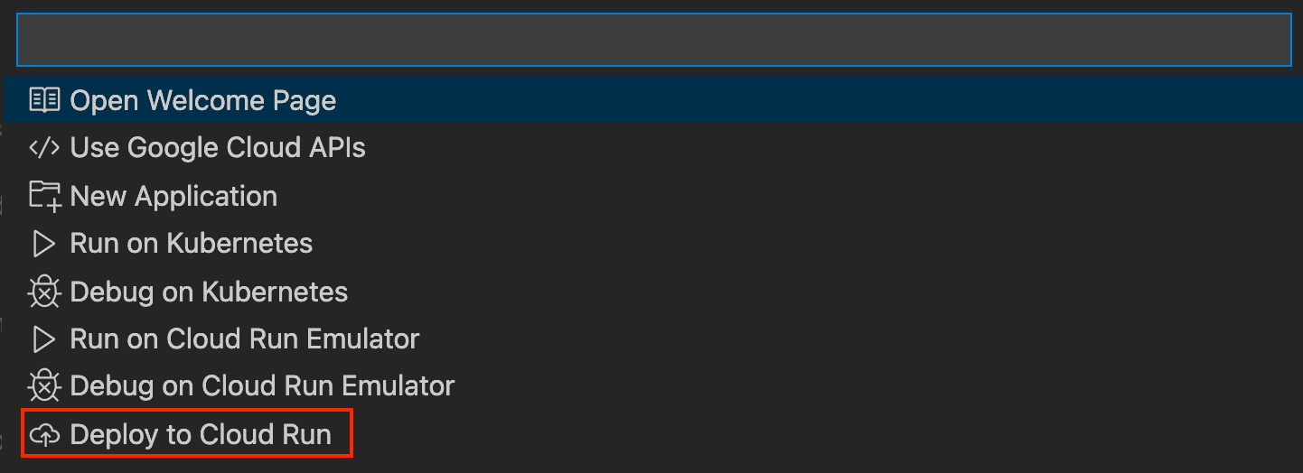Screen dimensions: 1303x473
Task: Choose the Debug on Cloud Run Emulator label
Action: pyautogui.click(x=262, y=386)
